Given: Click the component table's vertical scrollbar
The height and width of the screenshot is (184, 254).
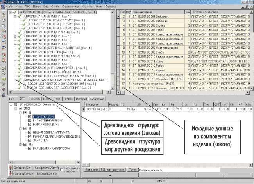Looking at the screenshot, I should coord(251,51).
